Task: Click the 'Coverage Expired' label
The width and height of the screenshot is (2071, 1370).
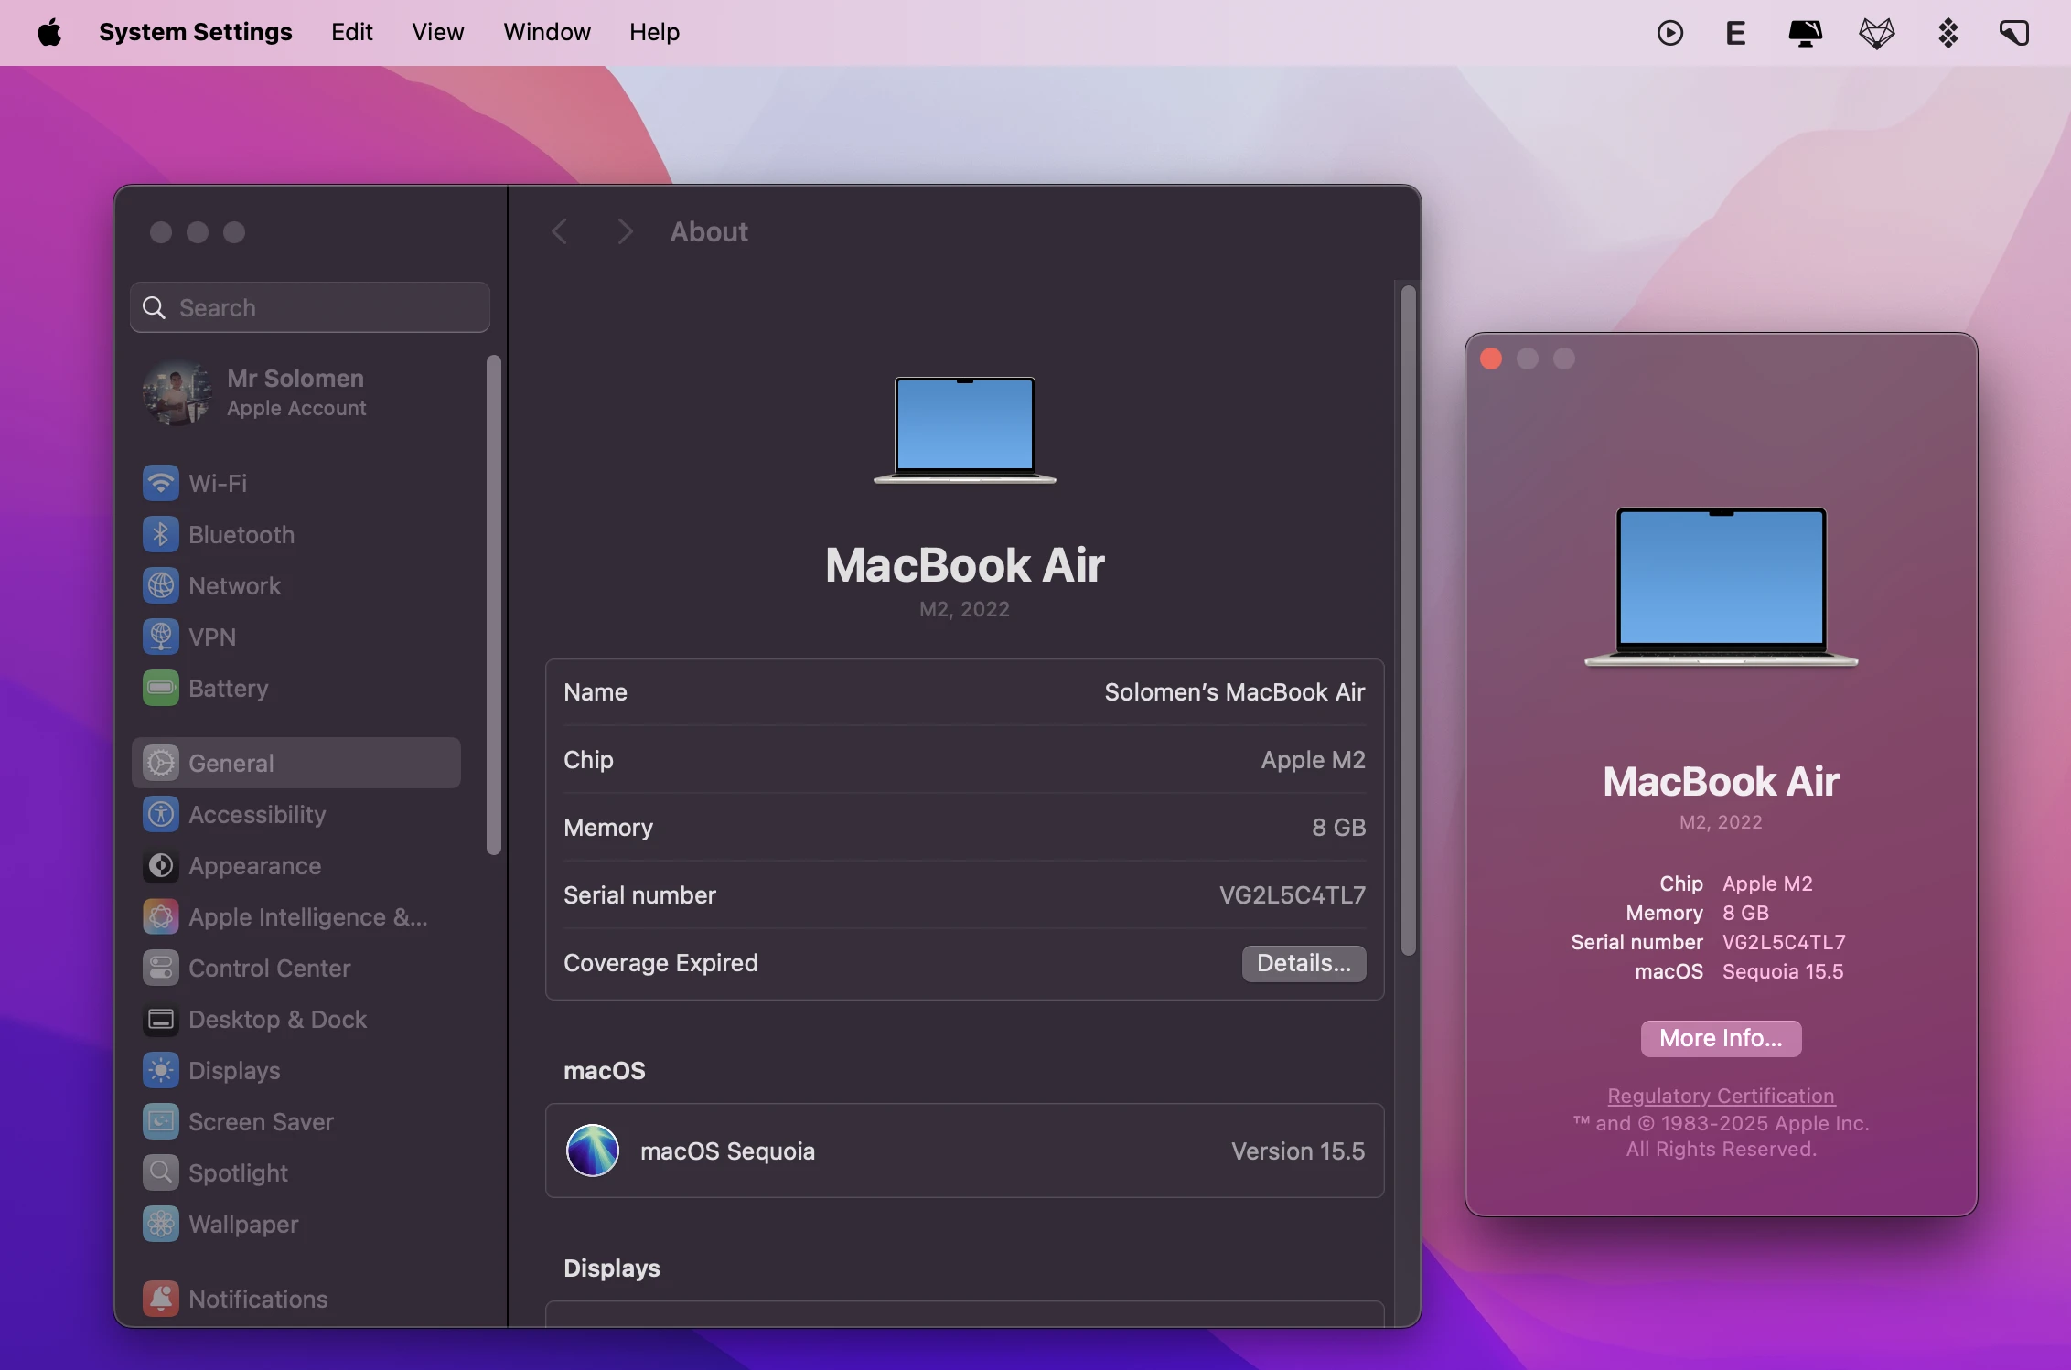Action: 660,963
